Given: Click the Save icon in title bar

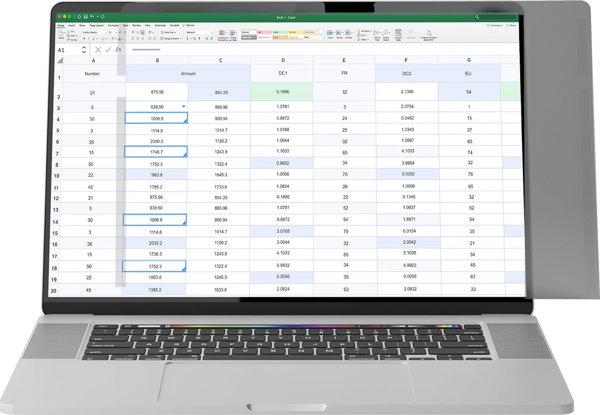Looking at the screenshot, I should 85,16.
